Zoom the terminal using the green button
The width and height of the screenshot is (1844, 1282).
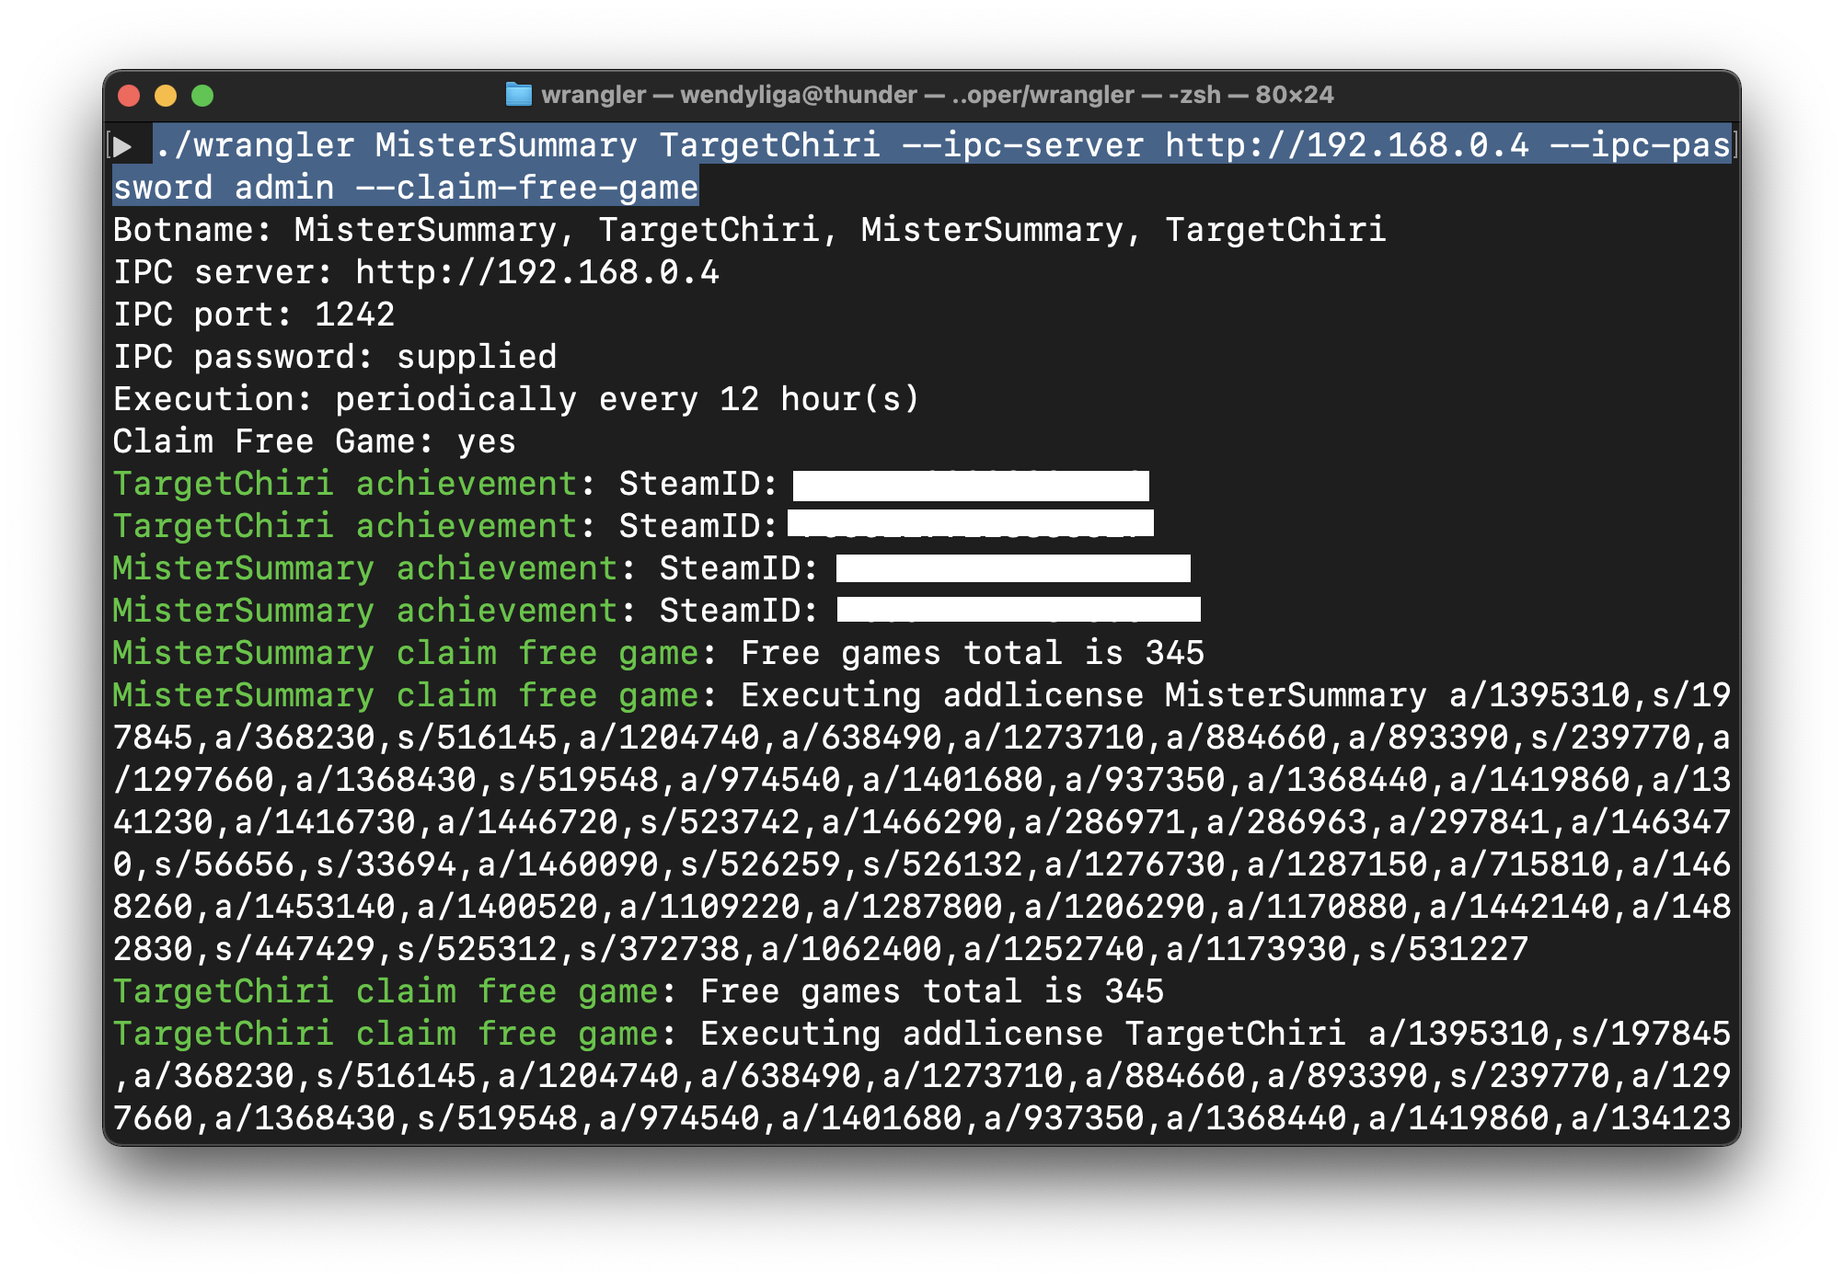(202, 96)
